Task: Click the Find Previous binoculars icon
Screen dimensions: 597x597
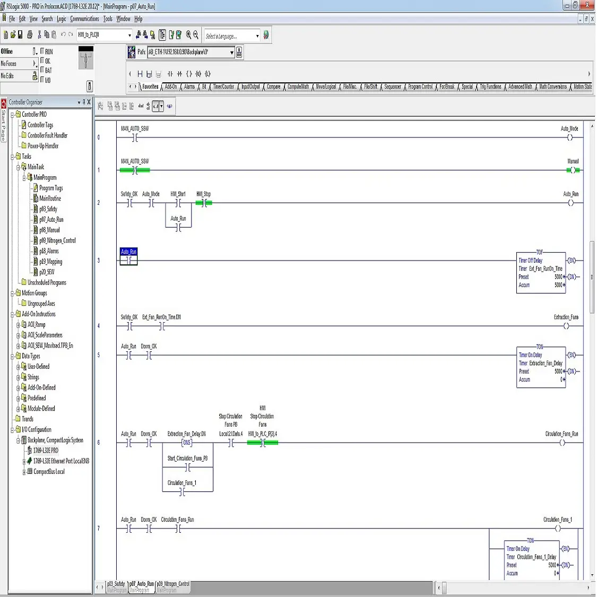Action: (138, 35)
